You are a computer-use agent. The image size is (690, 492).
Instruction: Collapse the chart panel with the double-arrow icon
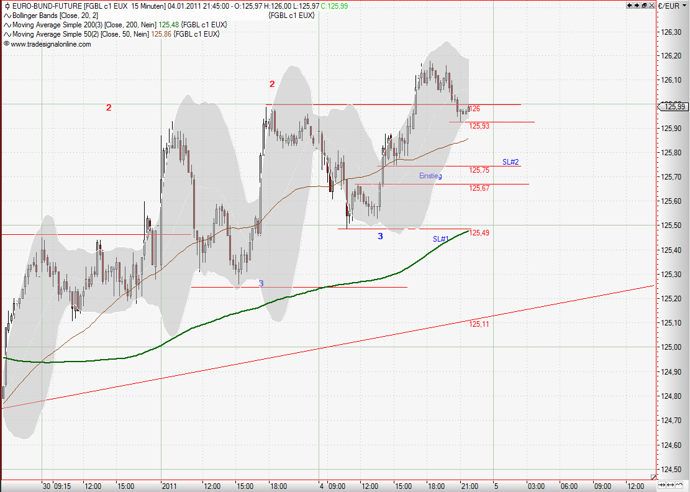644,5
